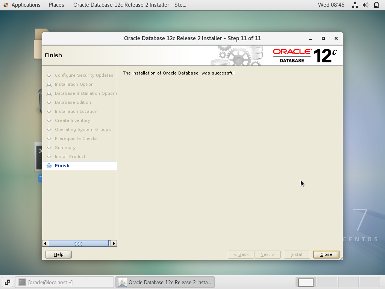The width and height of the screenshot is (385, 289).
Task: Select the Oracle Database Installer taskbar entry
Action: click(165, 282)
